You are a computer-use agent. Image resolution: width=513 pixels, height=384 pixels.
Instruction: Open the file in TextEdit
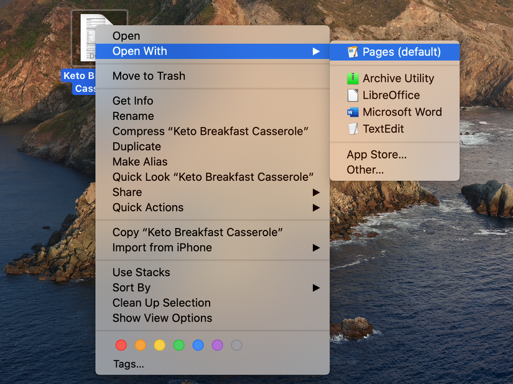[x=384, y=129]
